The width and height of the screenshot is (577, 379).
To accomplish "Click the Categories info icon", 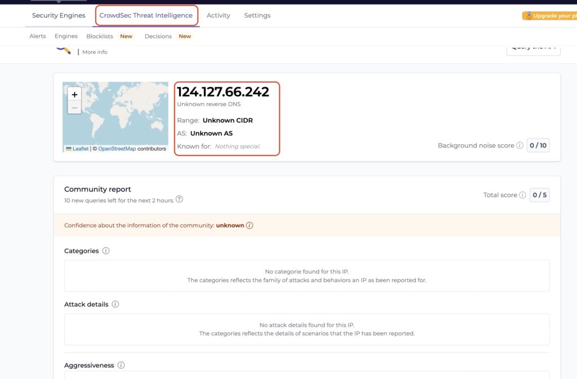I will pyautogui.click(x=106, y=251).
